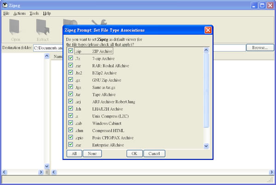Open the File menu
The image size is (276, 185).
coord(6,13)
